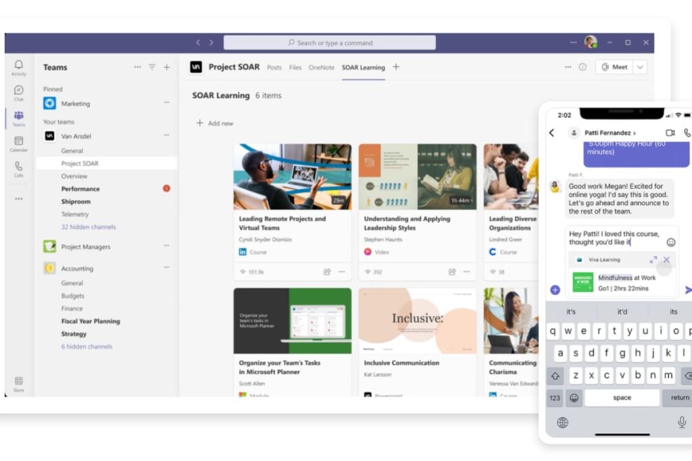The height and width of the screenshot is (461, 692).
Task: Open more apps ellipsis in left rail
Action: [x=18, y=198]
